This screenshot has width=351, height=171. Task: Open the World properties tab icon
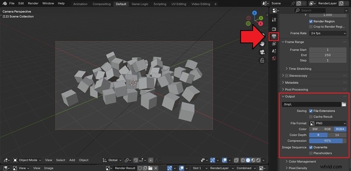[x=274, y=59]
